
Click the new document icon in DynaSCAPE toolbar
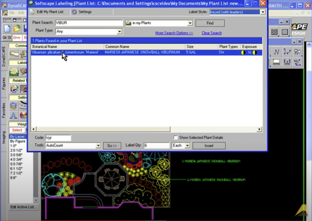[7, 29]
